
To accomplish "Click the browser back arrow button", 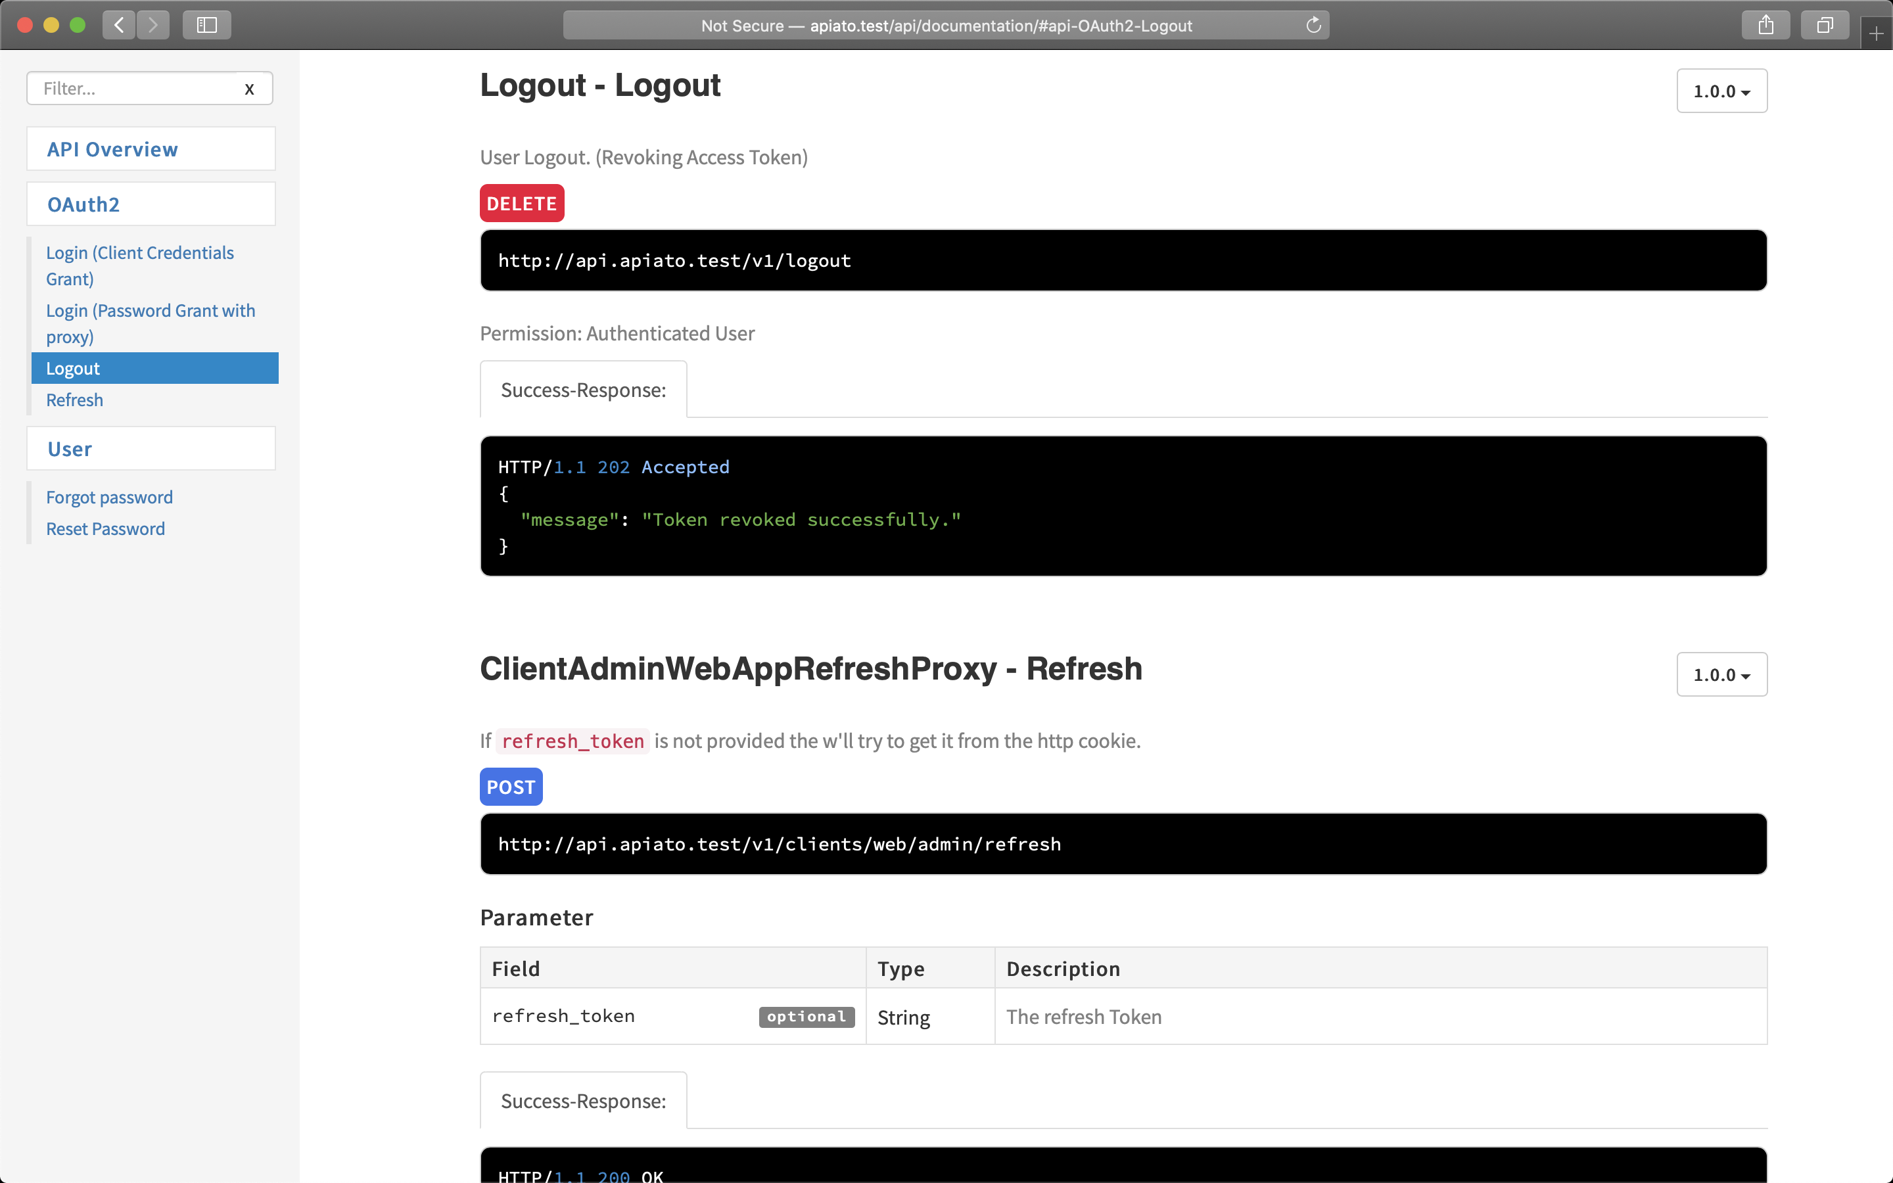I will click(119, 25).
